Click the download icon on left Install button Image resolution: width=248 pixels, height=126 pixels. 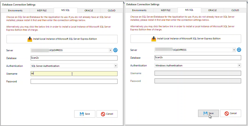pos(30,39)
